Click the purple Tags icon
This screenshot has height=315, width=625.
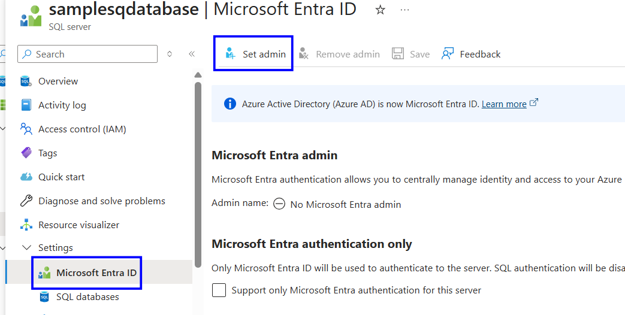click(x=26, y=153)
